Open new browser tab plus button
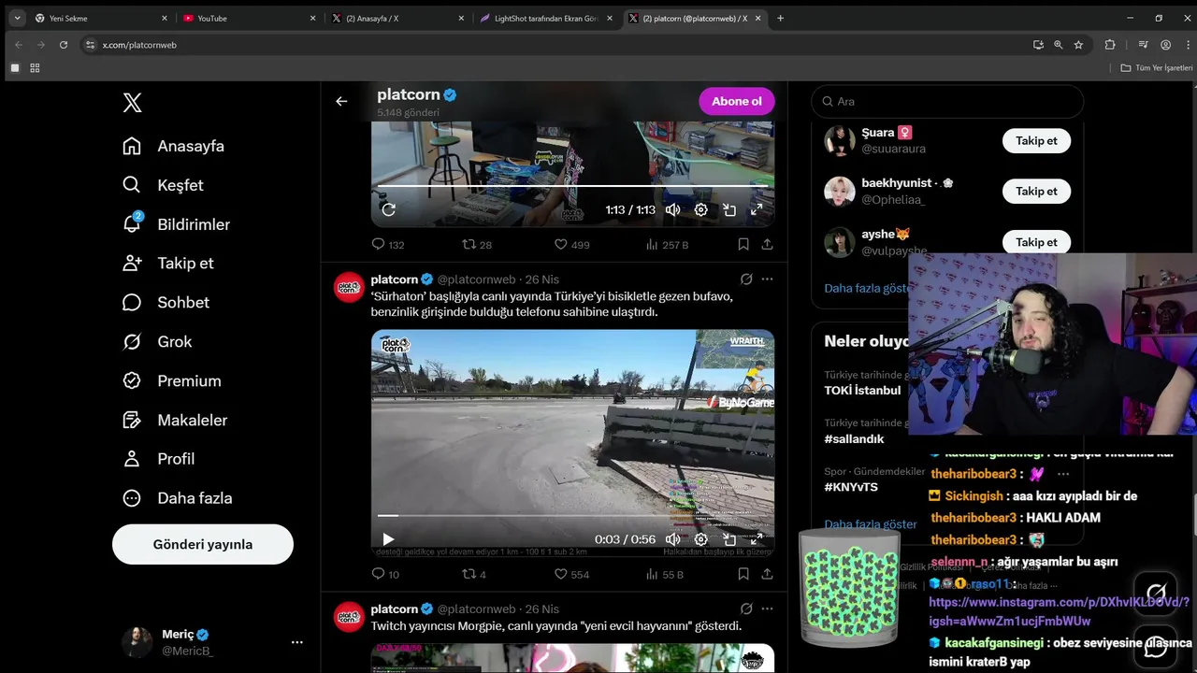This screenshot has height=673, width=1197. [781, 18]
